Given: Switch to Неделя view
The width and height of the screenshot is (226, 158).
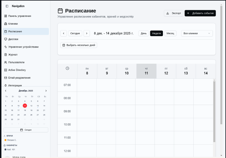Looking at the screenshot, I should [156, 33].
